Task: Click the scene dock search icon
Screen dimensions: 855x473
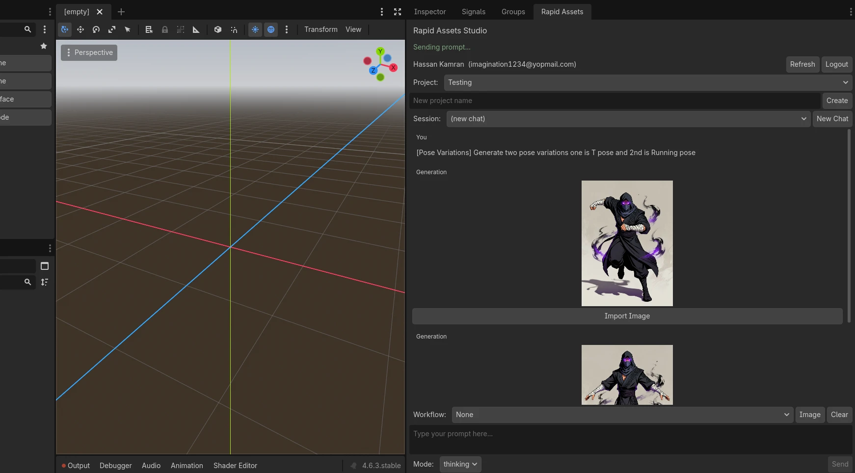Action: pyautogui.click(x=28, y=29)
